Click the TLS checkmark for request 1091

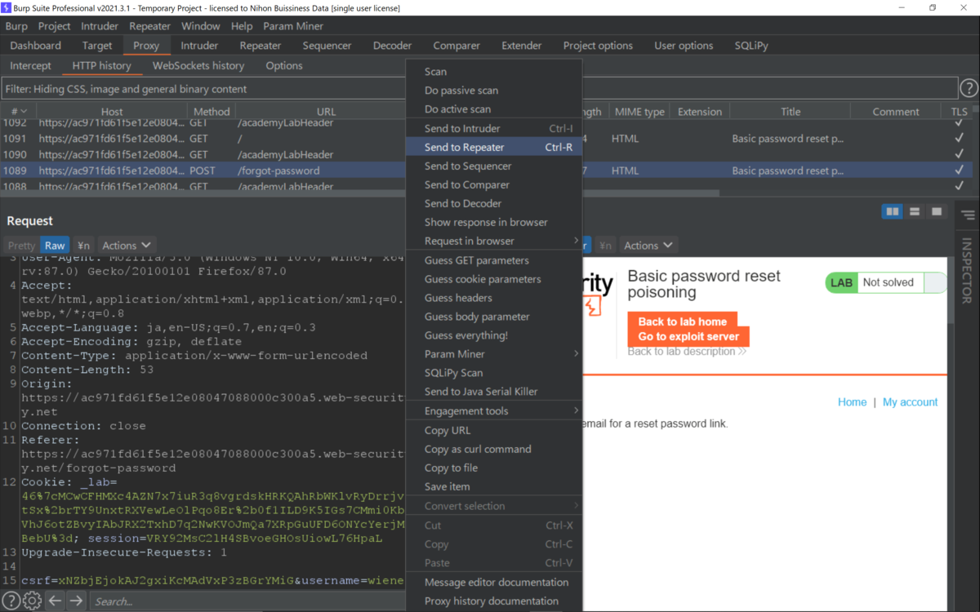coord(959,139)
